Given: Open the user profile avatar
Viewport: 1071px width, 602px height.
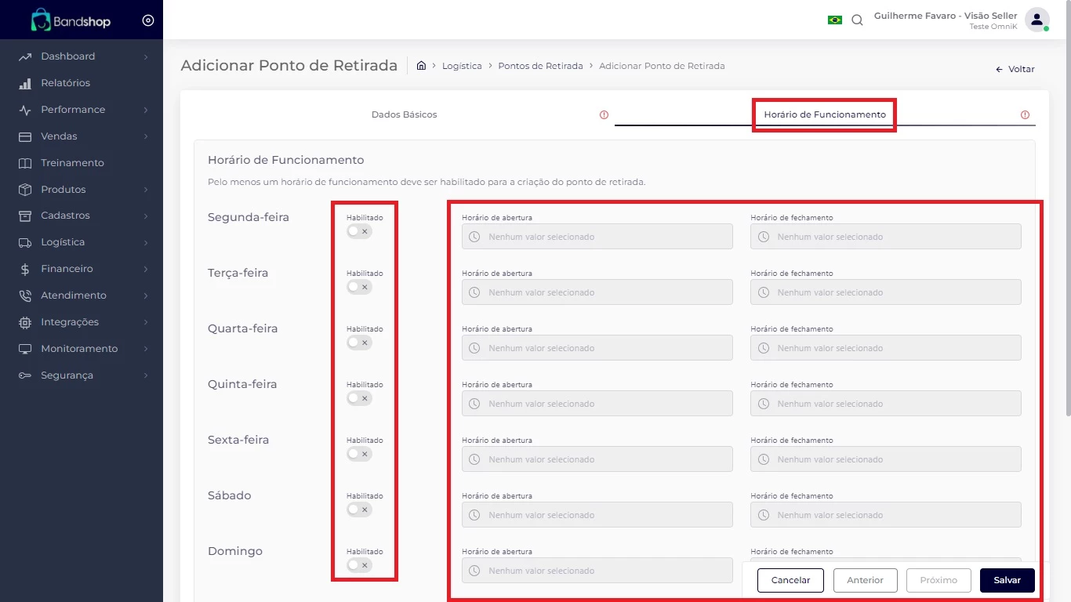Looking at the screenshot, I should [1037, 20].
